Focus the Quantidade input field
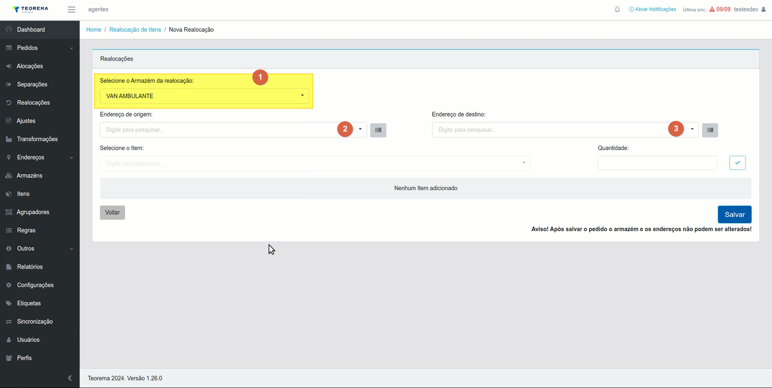This screenshot has height=388, width=772. [x=657, y=163]
